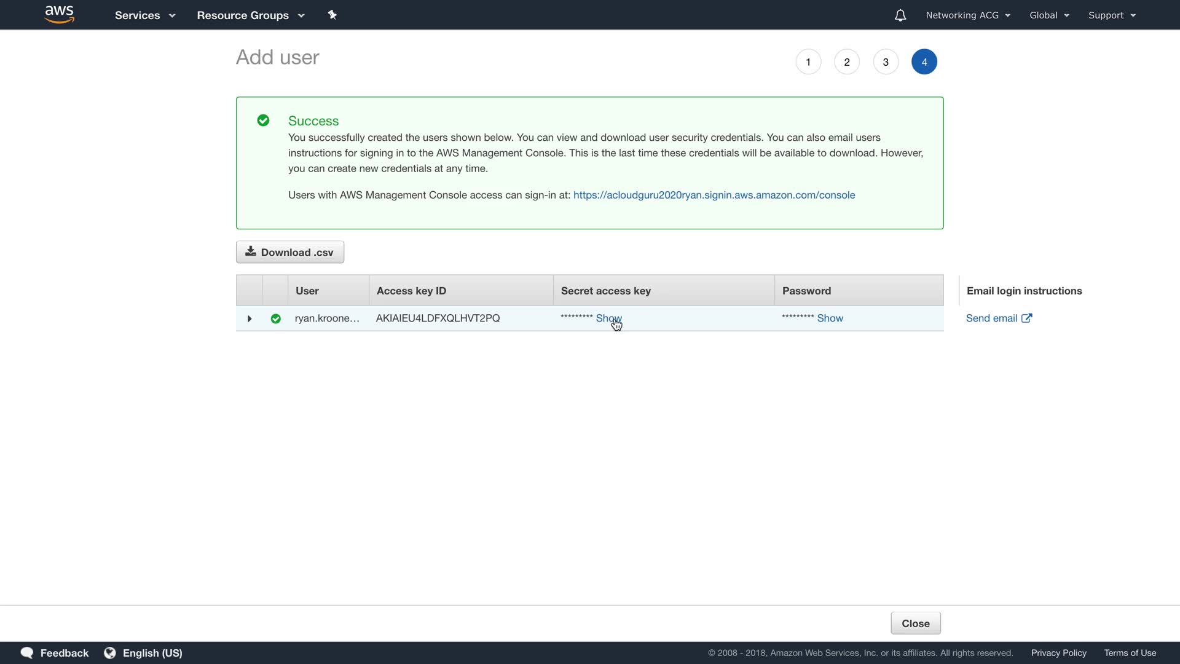Click the Send email external link icon

[x=1026, y=318]
